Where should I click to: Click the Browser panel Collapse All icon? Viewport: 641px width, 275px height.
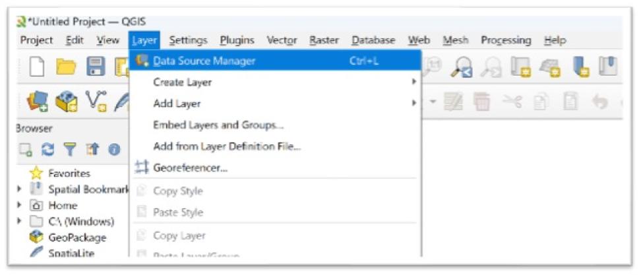[x=92, y=150]
